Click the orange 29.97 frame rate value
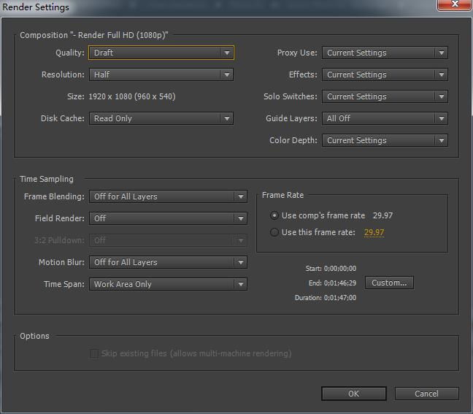The height and width of the screenshot is (414, 473). tap(374, 233)
